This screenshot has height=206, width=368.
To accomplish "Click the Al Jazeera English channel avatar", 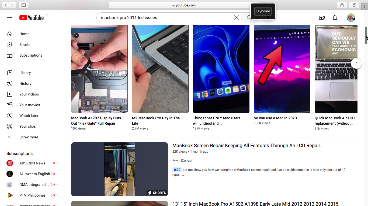I will click(x=10, y=174).
